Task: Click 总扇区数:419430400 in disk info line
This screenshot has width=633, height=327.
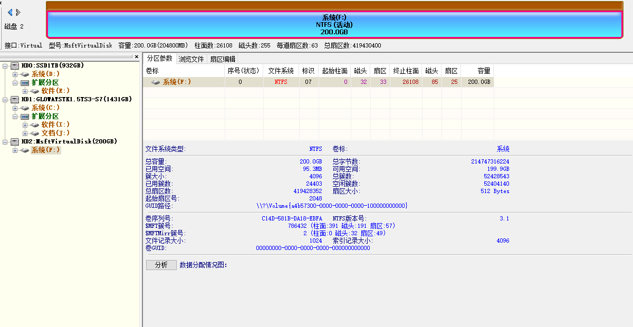Action: point(352,46)
